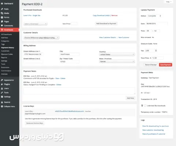Expand the Help tab at top
The height and width of the screenshot is (146, 176).
tap(169, 2)
